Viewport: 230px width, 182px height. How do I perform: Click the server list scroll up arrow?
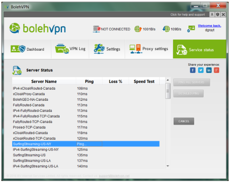[168, 80]
